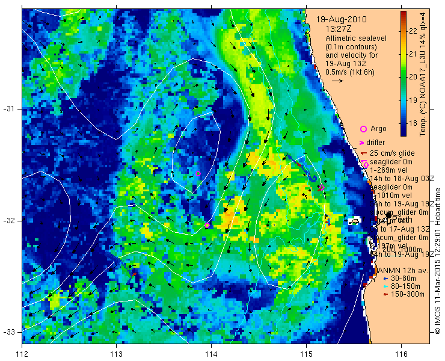Click the '(0.1m contours)' text
The image size is (445, 361).
pyautogui.click(x=351, y=47)
